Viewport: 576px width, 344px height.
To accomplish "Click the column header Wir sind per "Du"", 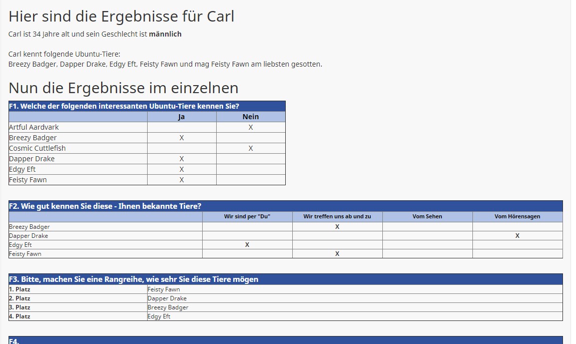I will click(247, 216).
